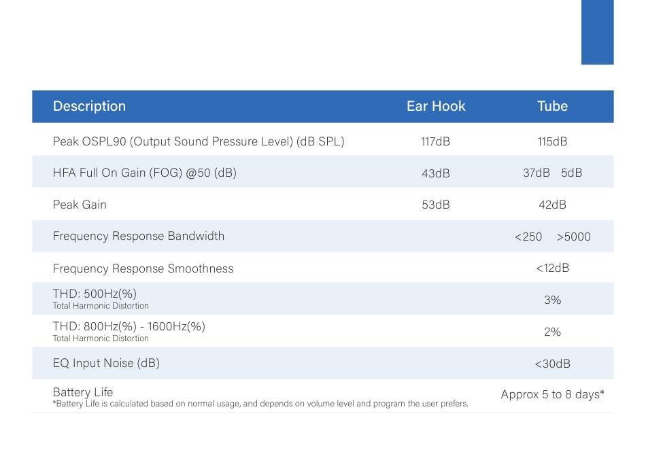Click the Tube column header
Viewport: 646px width, 452px height.
tap(552, 106)
